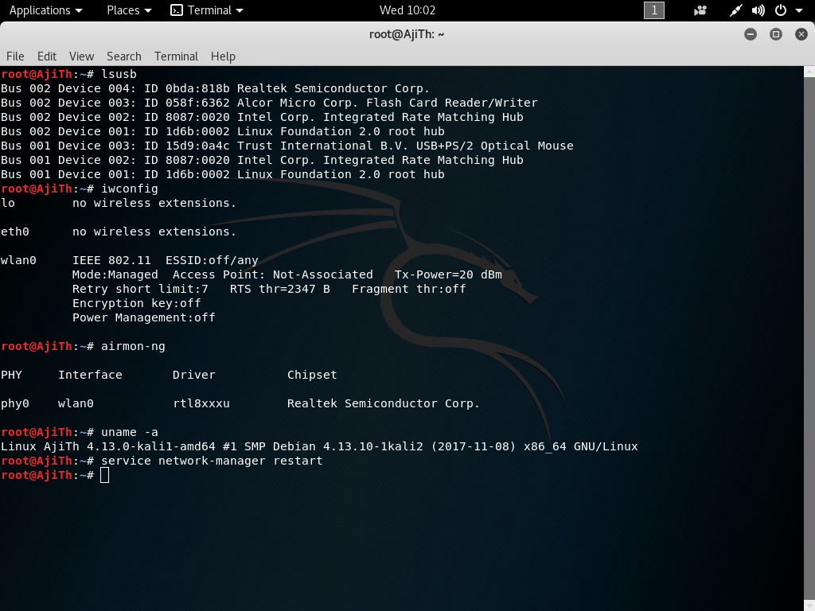Viewport: 815px width, 611px height.
Task: Open the wired network connection icon
Action: pos(737,10)
